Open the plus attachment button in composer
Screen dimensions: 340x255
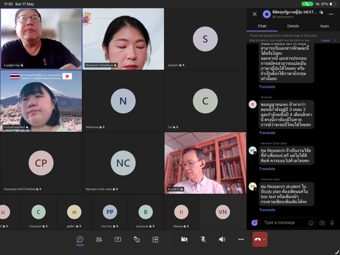pyautogui.click(x=254, y=223)
